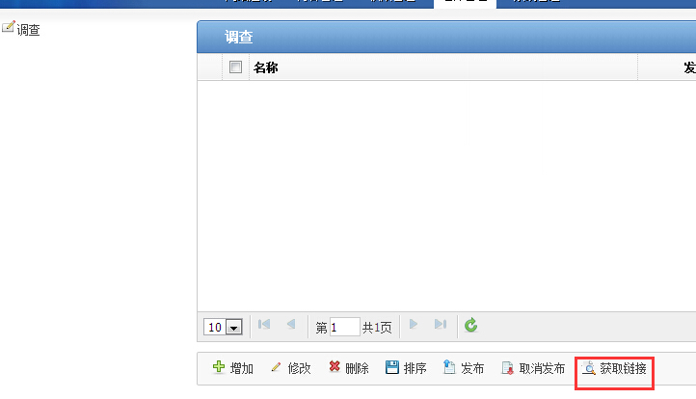
Task: Sort by the 名称 column header
Action: (x=266, y=67)
